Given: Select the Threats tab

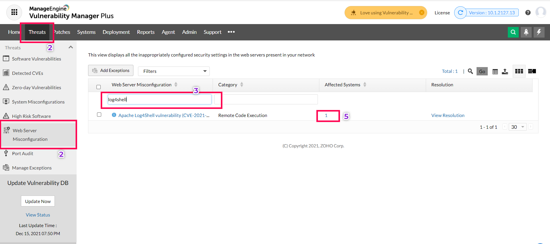Looking at the screenshot, I should pos(37,32).
